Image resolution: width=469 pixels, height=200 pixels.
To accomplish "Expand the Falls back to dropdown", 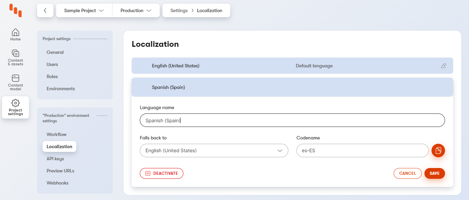I will [x=214, y=151].
